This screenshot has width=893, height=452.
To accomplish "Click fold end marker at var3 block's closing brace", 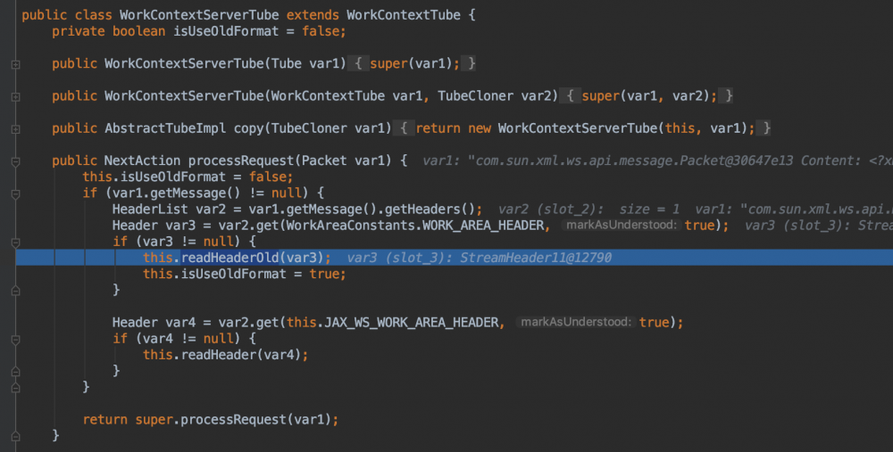I will 15,291.
